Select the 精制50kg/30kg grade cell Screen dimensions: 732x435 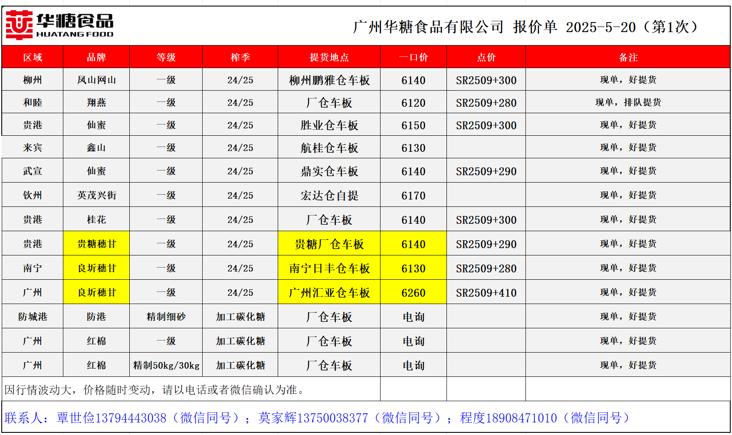click(166, 365)
